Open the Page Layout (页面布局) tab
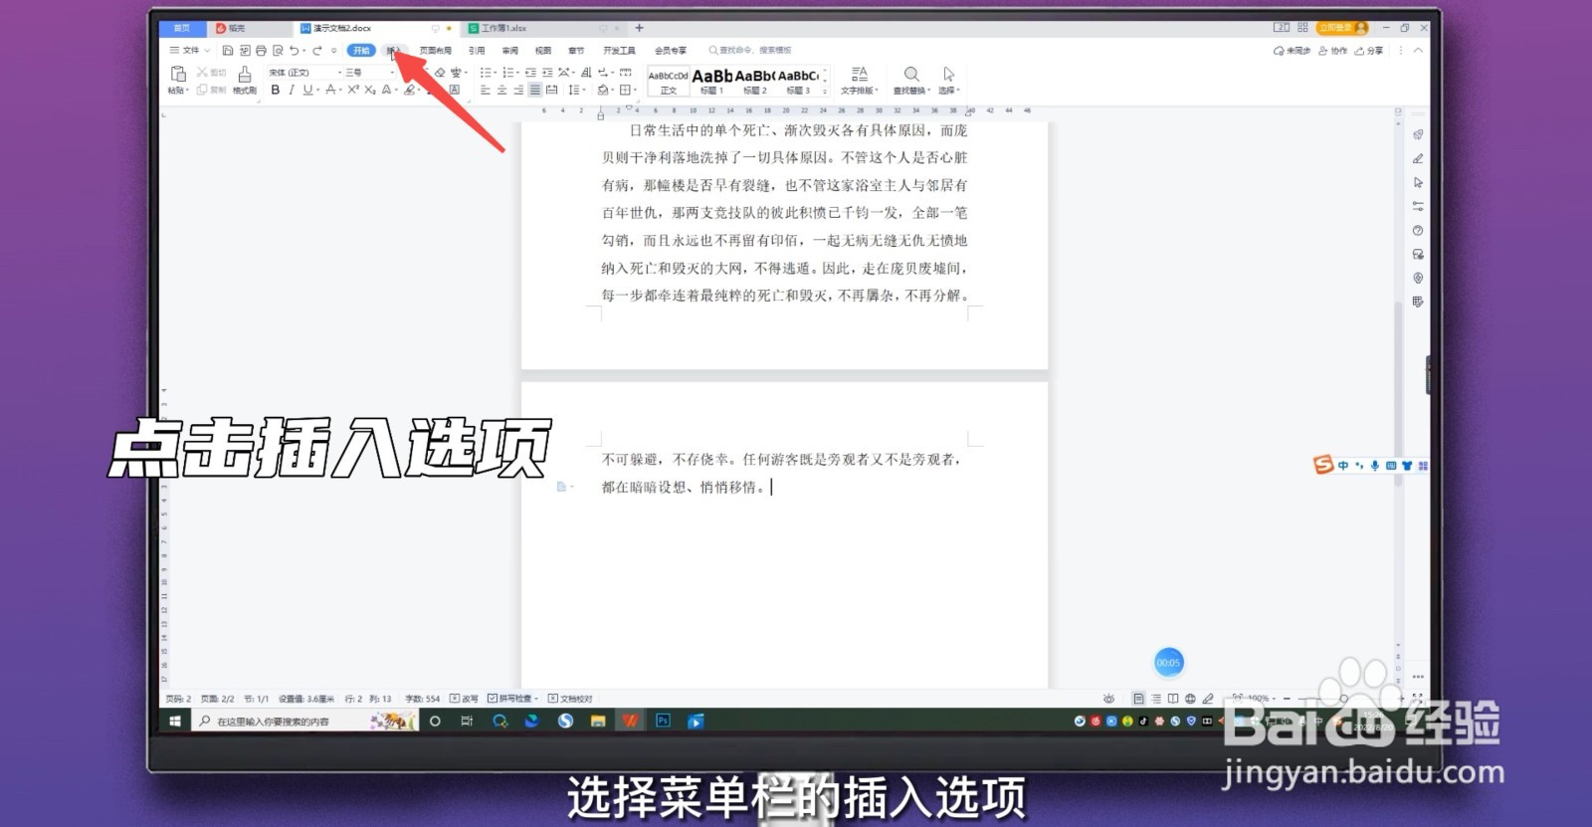Viewport: 1592px width, 827px height. [x=435, y=51]
